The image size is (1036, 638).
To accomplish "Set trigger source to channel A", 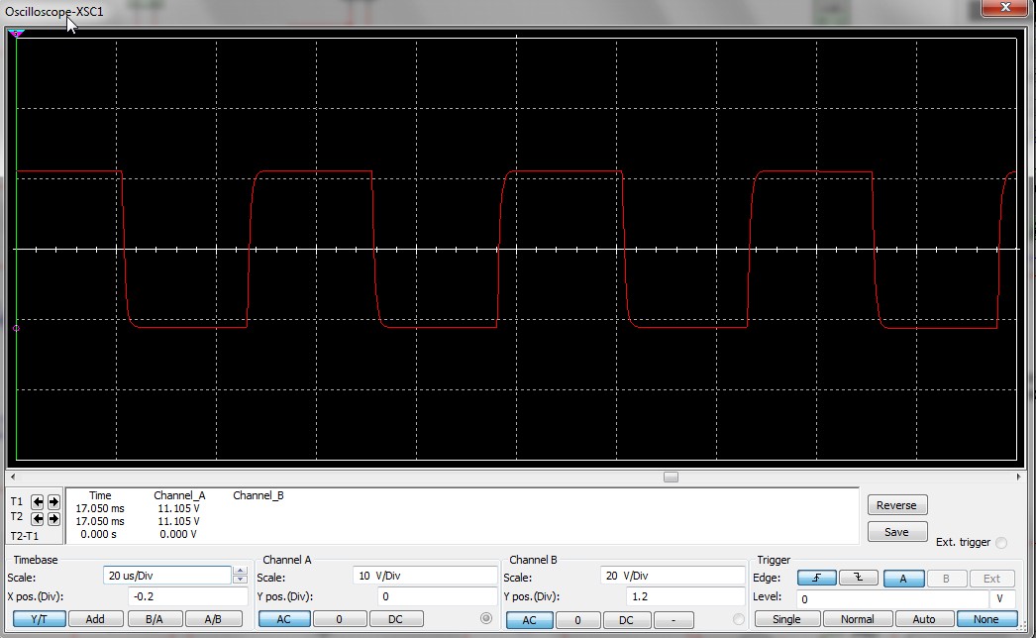I will point(903,579).
